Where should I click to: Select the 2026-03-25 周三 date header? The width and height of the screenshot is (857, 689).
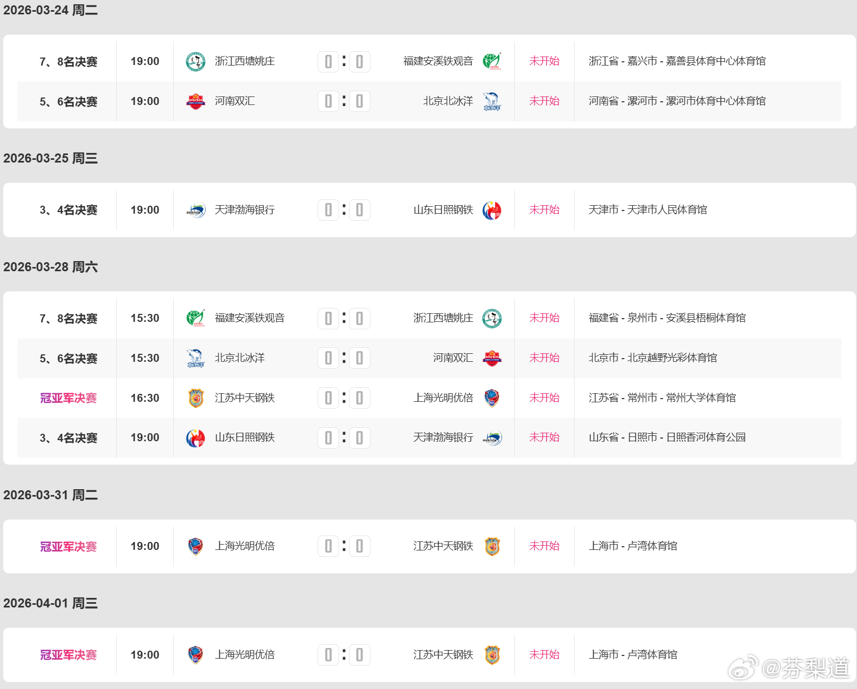click(51, 158)
